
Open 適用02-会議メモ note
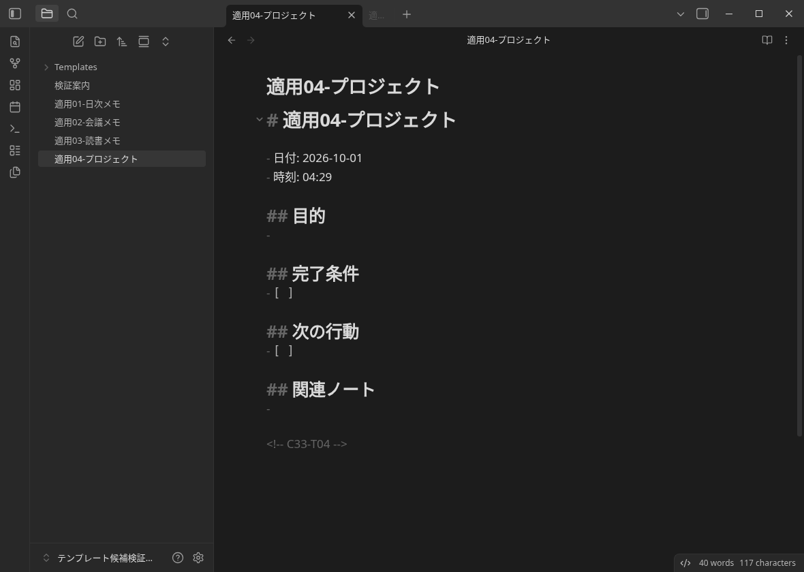click(x=122, y=123)
